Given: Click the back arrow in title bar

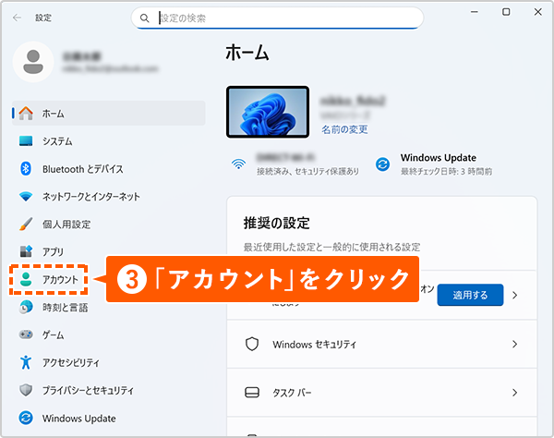Looking at the screenshot, I should pos(16,17).
